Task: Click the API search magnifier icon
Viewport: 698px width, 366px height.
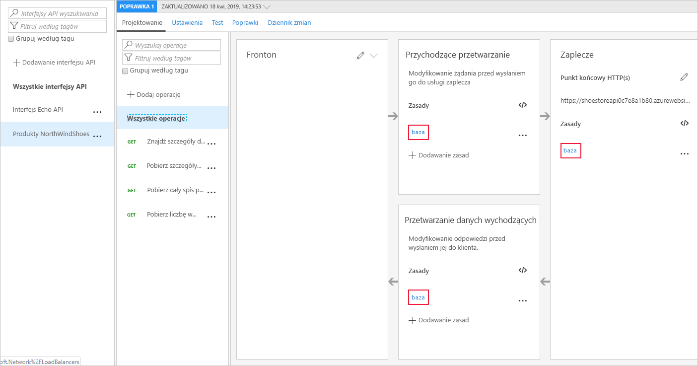Action: 15,13
